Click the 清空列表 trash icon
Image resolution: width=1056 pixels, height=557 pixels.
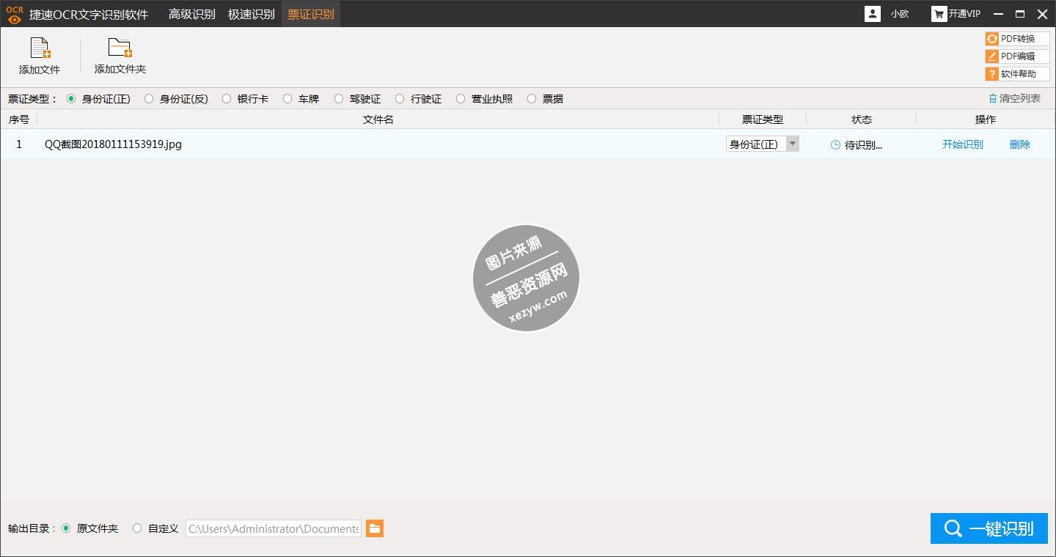(x=992, y=98)
